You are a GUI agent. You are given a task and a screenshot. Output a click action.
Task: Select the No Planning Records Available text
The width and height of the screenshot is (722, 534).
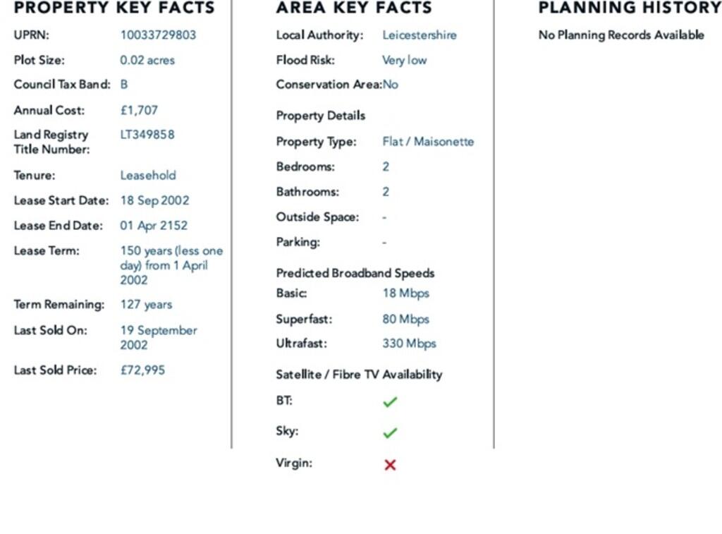point(621,35)
